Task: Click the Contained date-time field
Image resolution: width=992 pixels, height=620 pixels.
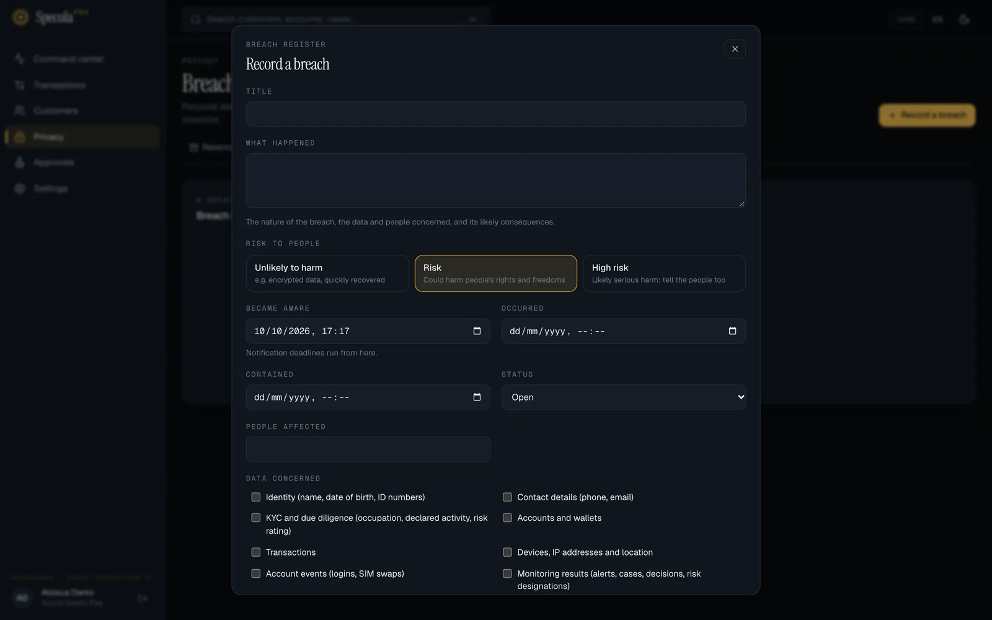Action: (368, 397)
